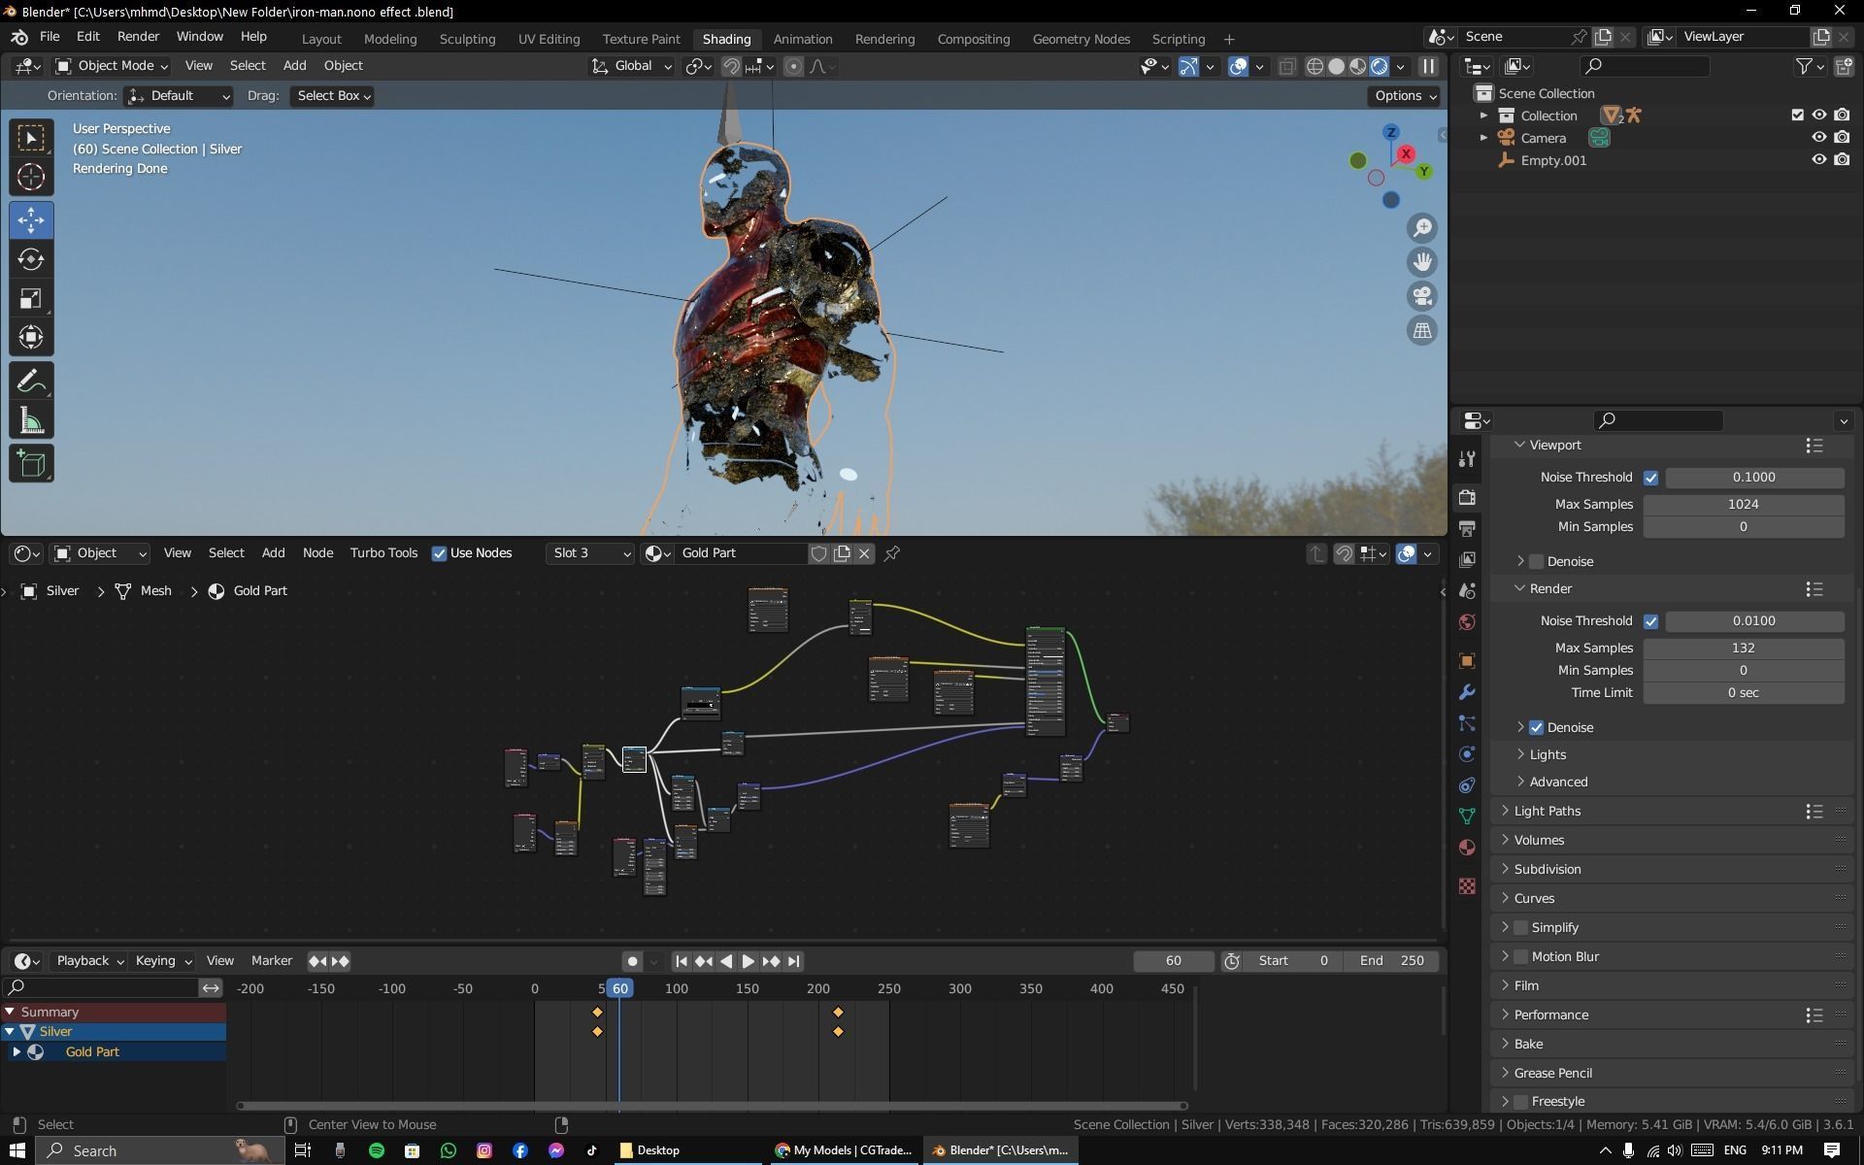Hide the Camera in viewport
Screen dimensions: 1864x1165
pyautogui.click(x=1818, y=138)
